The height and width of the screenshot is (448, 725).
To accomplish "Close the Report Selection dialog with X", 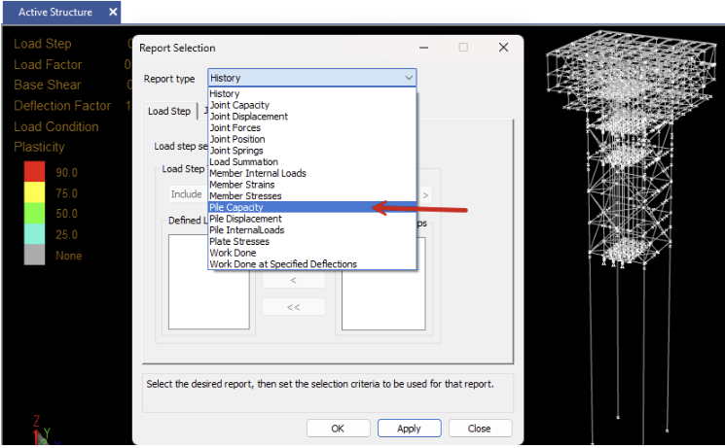I will 503,47.
